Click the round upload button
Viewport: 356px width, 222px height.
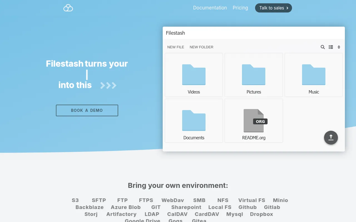point(331,138)
